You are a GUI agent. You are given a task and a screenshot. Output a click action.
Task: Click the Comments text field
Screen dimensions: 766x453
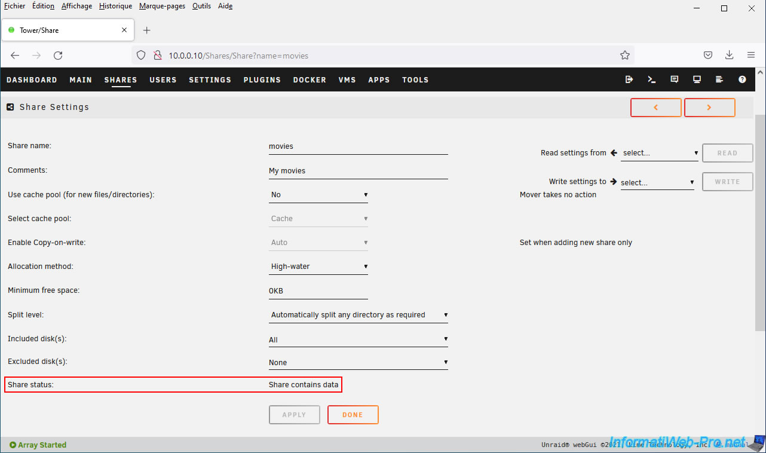coord(358,171)
